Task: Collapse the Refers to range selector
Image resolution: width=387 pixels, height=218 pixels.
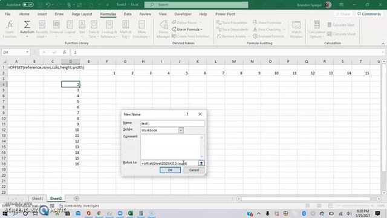Action: (201, 163)
